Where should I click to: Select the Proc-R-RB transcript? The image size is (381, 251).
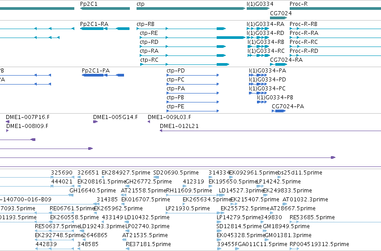click(x=335, y=29)
